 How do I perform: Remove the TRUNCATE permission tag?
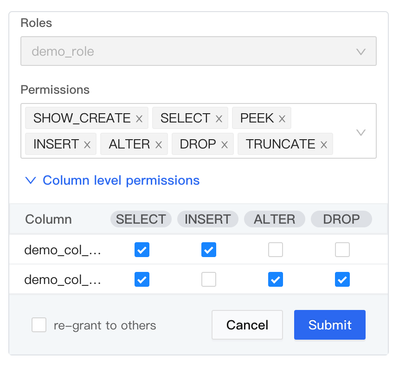point(324,145)
